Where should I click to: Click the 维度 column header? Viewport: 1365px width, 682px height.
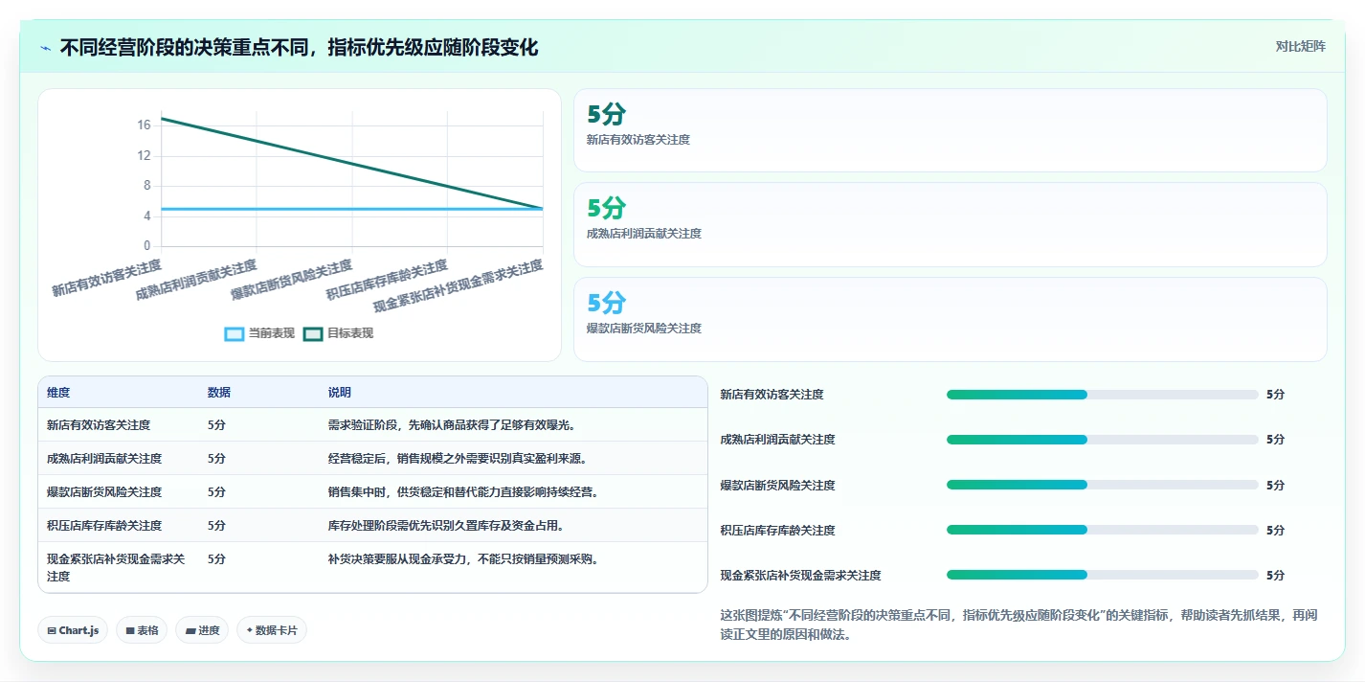[x=58, y=393]
